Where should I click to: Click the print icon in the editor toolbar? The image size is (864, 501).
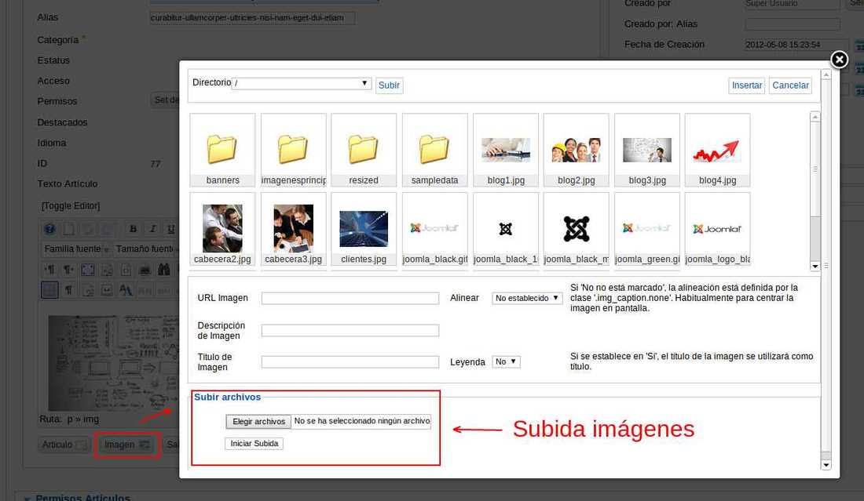pyautogui.click(x=145, y=270)
